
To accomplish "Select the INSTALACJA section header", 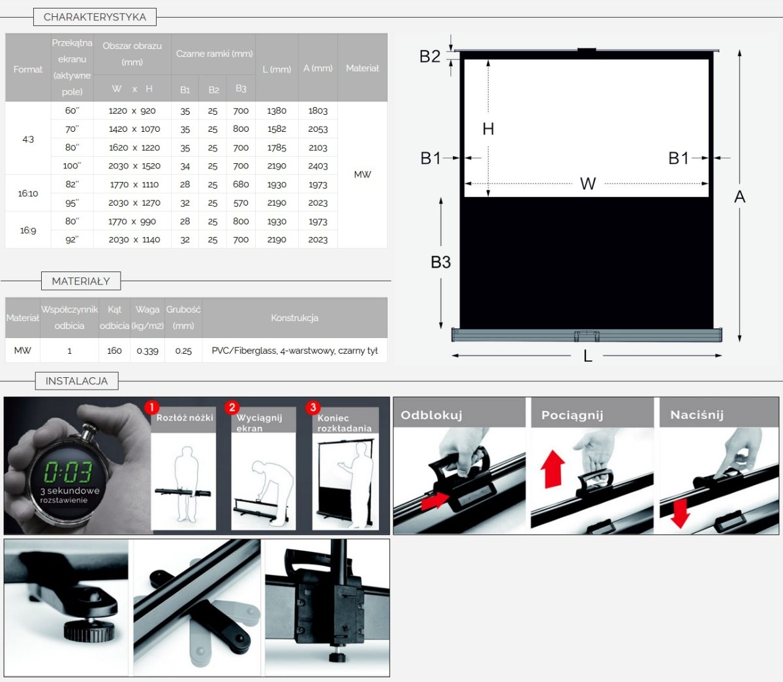I will point(76,381).
